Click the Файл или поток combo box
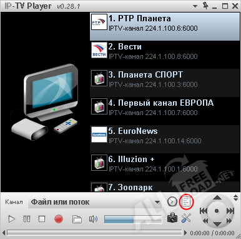This screenshot has height=239, width=241. click(x=95, y=202)
